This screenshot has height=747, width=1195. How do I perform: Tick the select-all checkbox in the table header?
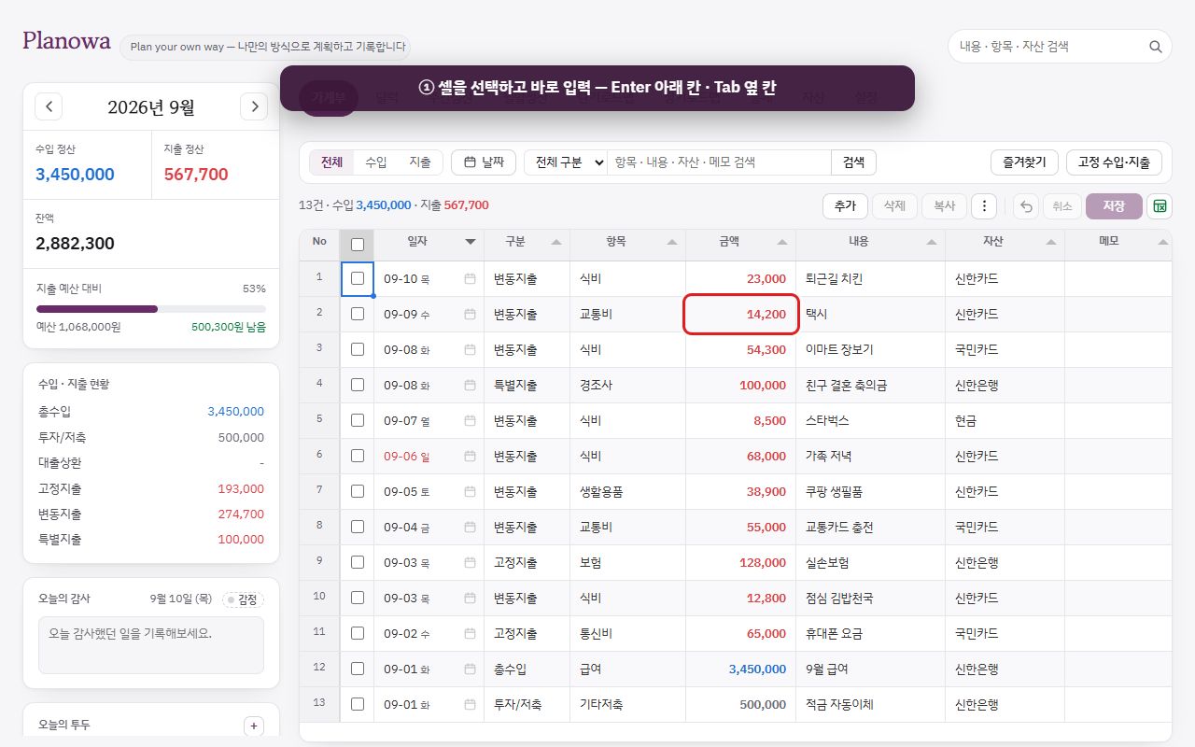click(x=357, y=245)
